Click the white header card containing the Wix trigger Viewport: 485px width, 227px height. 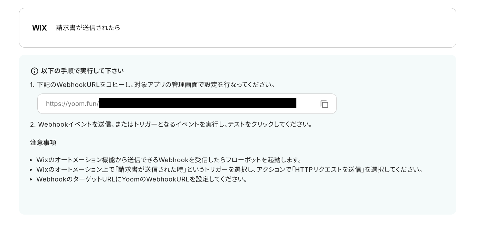pos(238,28)
